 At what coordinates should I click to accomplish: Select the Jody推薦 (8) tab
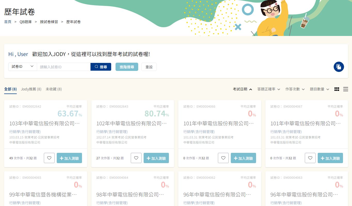pos(31,89)
